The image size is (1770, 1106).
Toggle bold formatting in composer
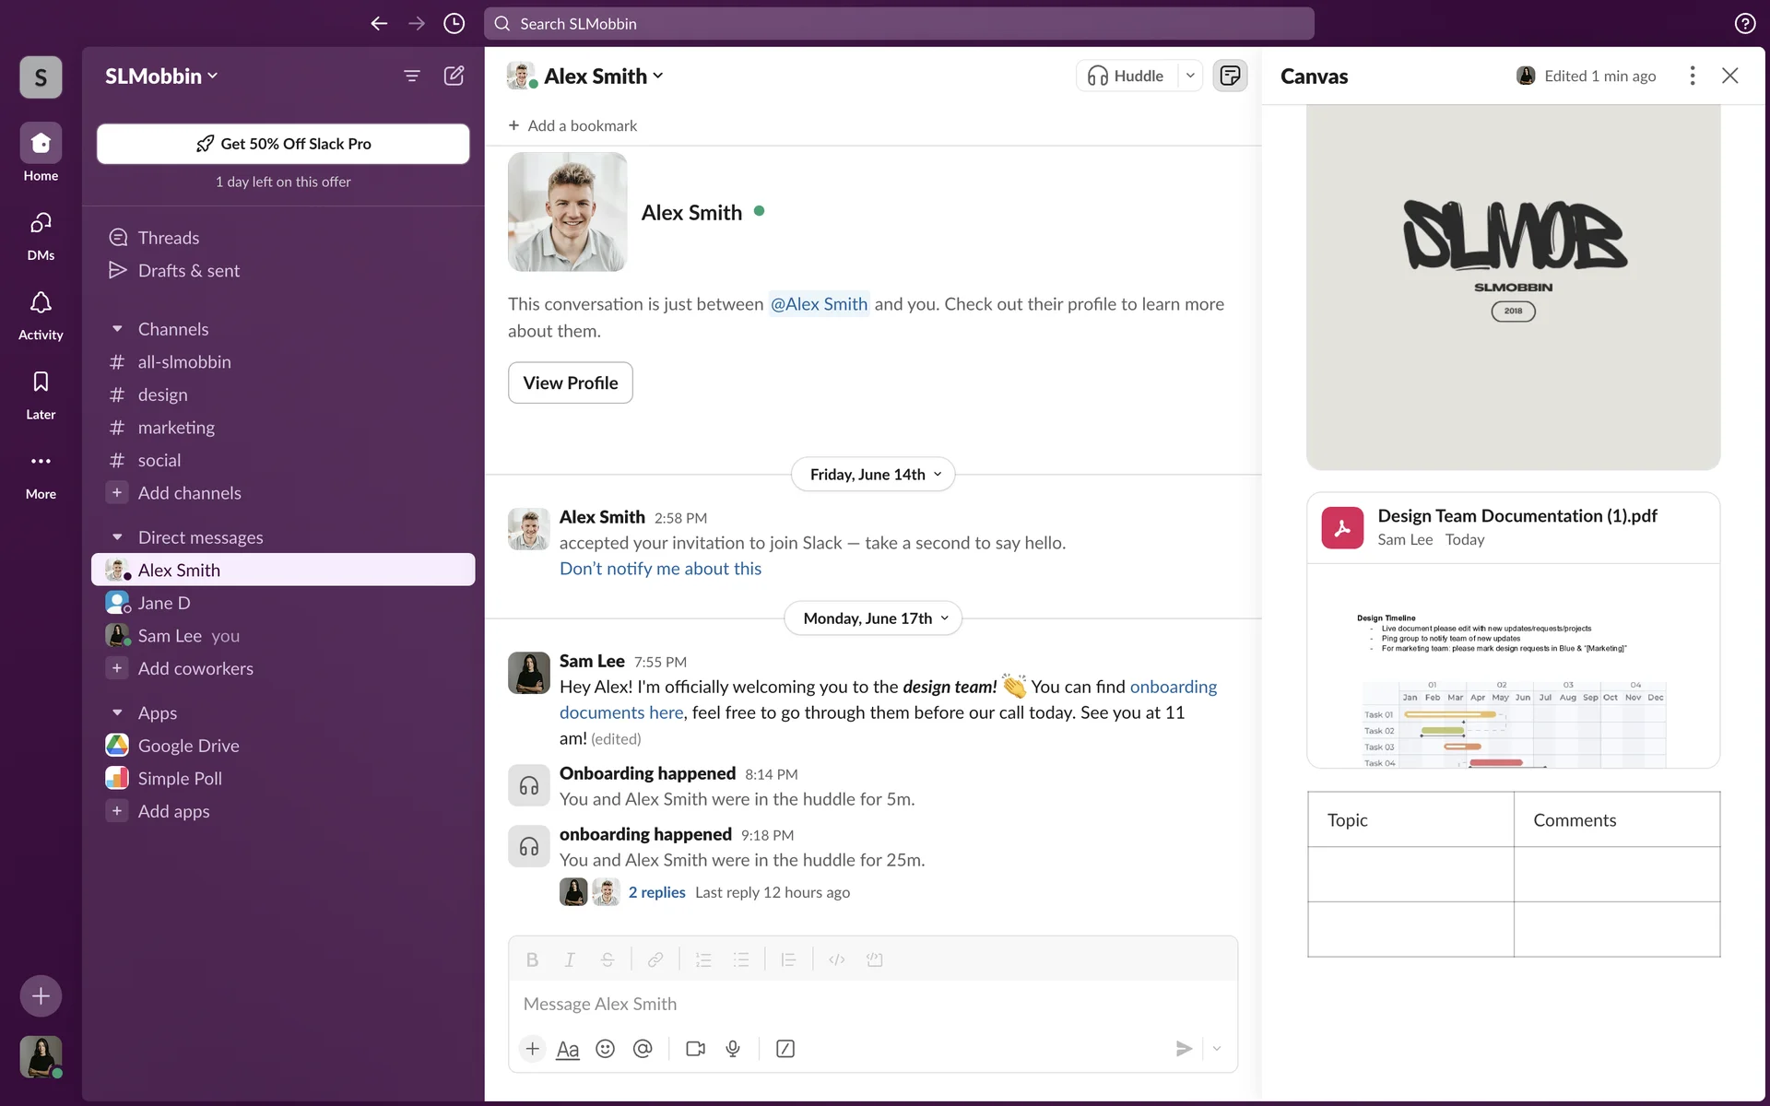pyautogui.click(x=532, y=960)
